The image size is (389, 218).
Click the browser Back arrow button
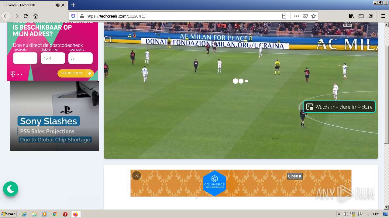[6, 16]
